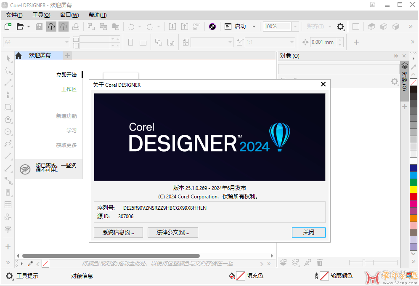
Task: Expand the 贴齐 snap dropdown arrow
Action: (x=330, y=27)
